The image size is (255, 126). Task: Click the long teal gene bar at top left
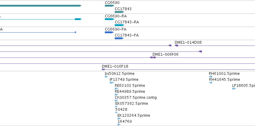41,6
